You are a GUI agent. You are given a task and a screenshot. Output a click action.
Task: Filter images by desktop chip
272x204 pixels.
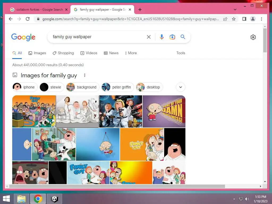(149, 87)
